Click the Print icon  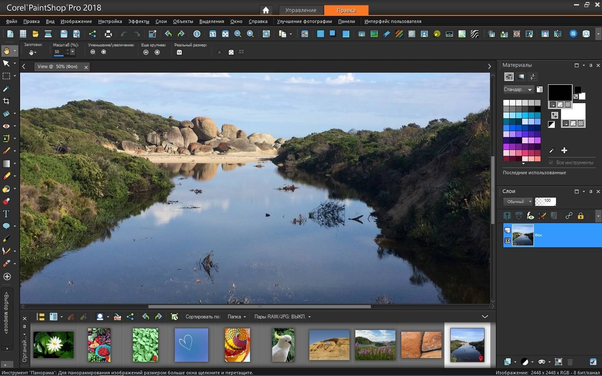coord(108,34)
